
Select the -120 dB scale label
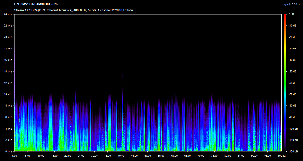coord(292,151)
